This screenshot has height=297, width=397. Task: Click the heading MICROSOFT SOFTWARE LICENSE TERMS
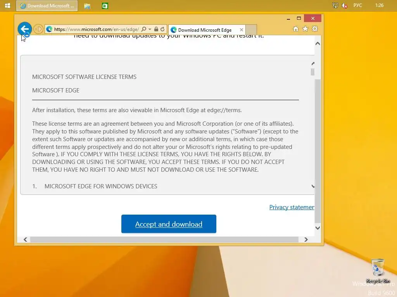(84, 77)
